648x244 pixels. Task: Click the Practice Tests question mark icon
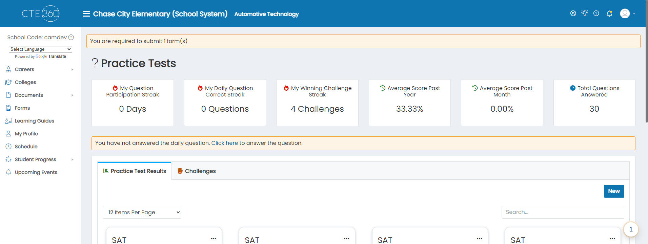[x=95, y=63]
